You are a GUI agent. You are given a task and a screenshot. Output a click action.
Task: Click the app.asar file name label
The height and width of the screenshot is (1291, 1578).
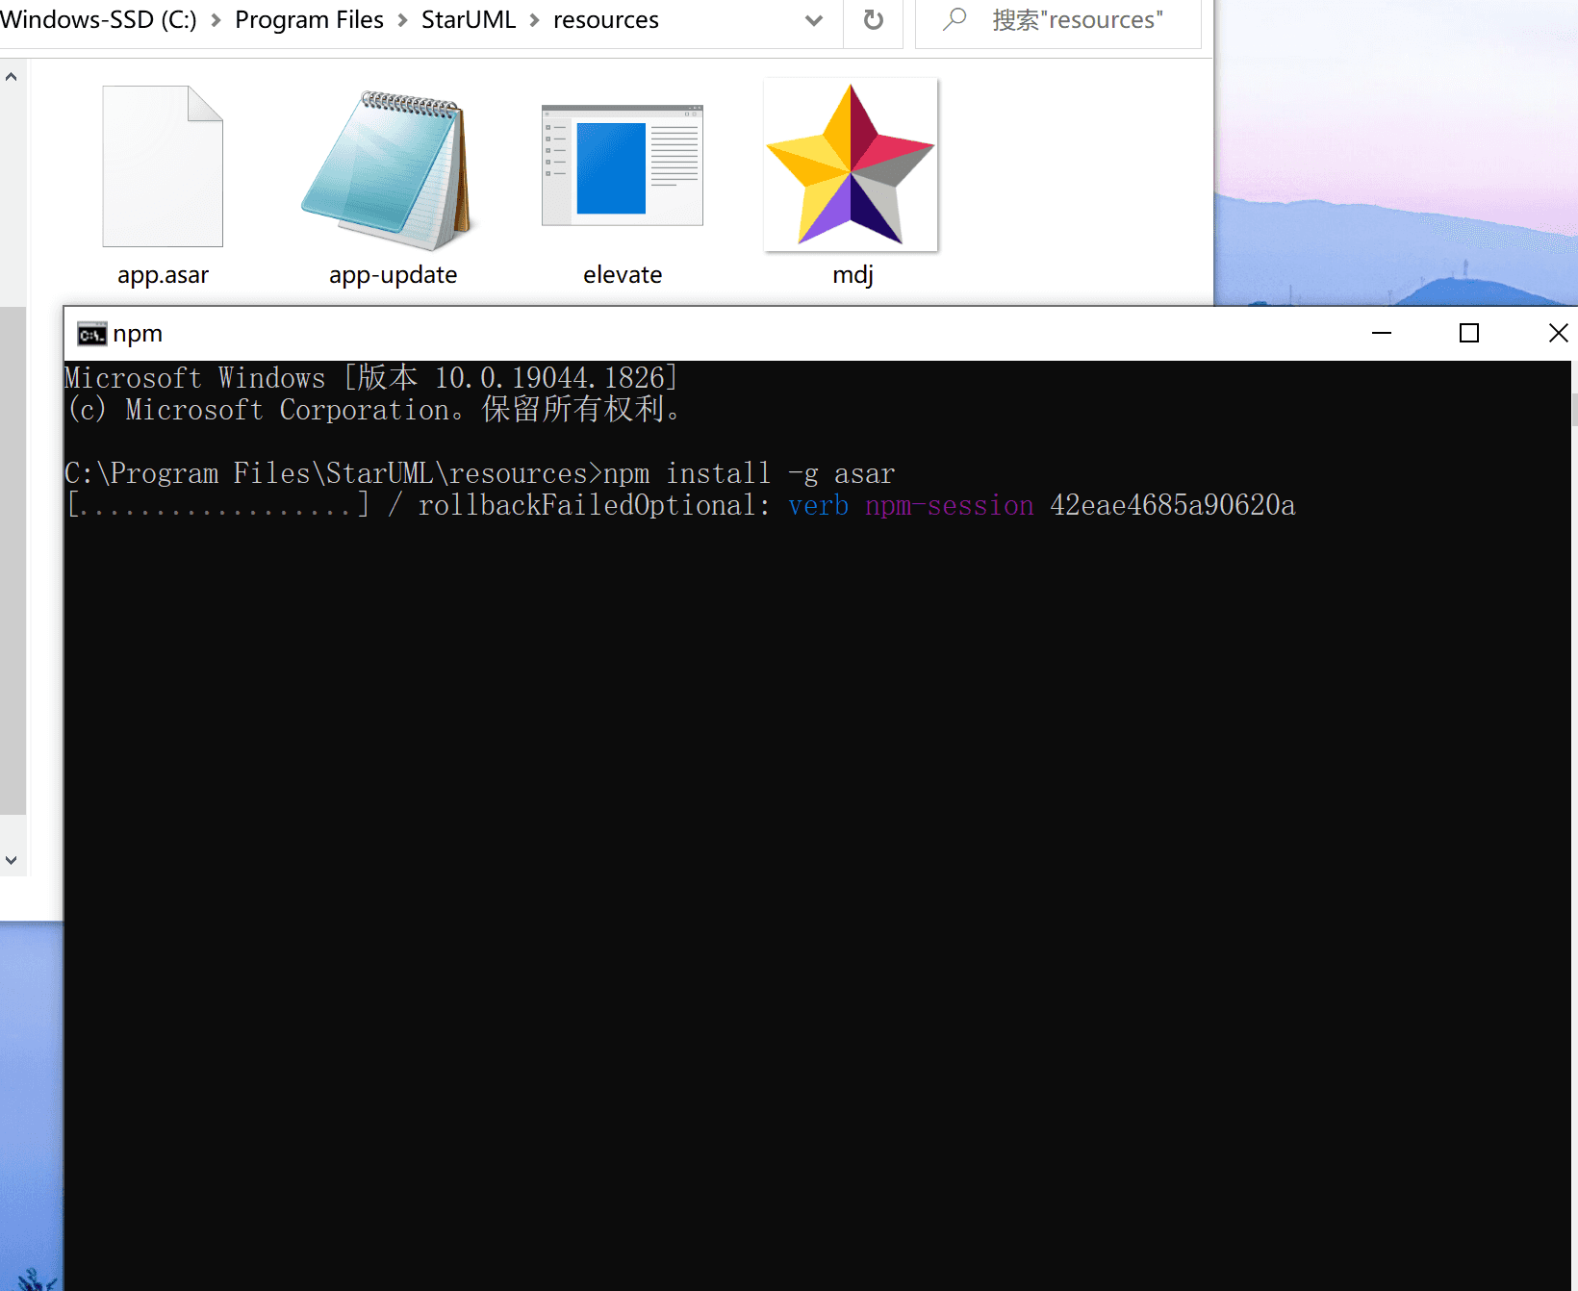[163, 275]
